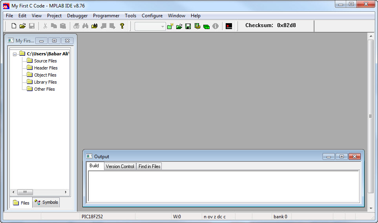This screenshot has width=378, height=223.
Task: Click the grey left-pointing flag icon
Action: (x=104, y=26)
